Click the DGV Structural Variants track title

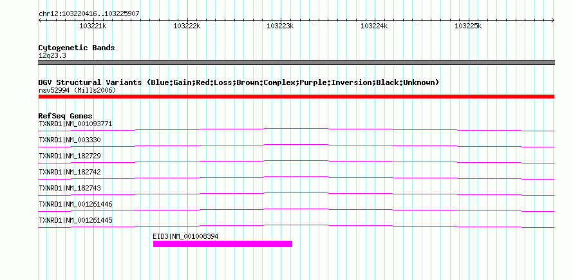pos(239,82)
